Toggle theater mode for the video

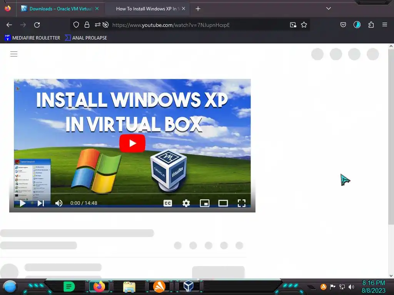tap(223, 203)
